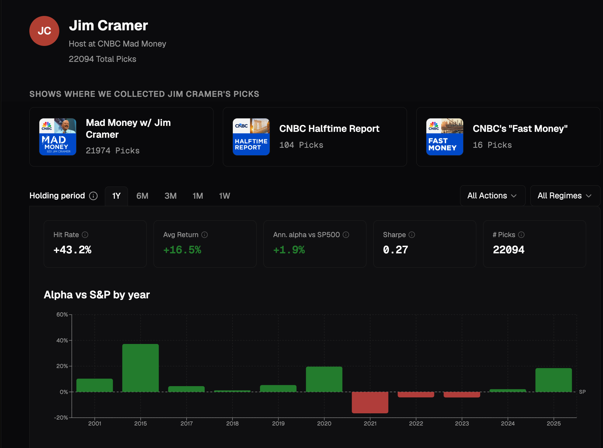Click the +1.9% annual alpha value
This screenshot has height=448, width=603.
coord(289,250)
